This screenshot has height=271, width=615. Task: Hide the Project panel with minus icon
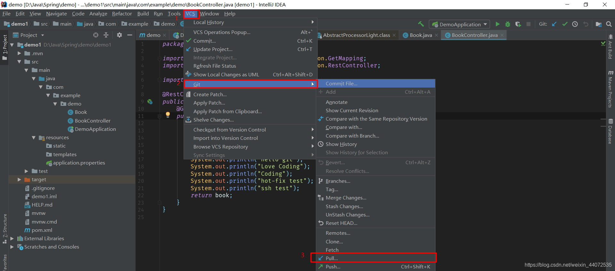(x=130, y=35)
